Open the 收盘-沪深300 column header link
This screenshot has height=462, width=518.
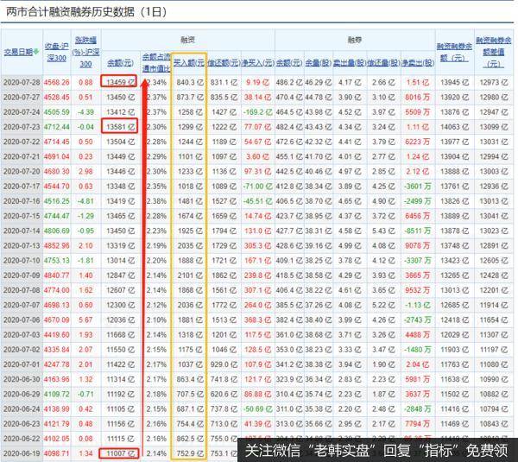(x=56, y=52)
